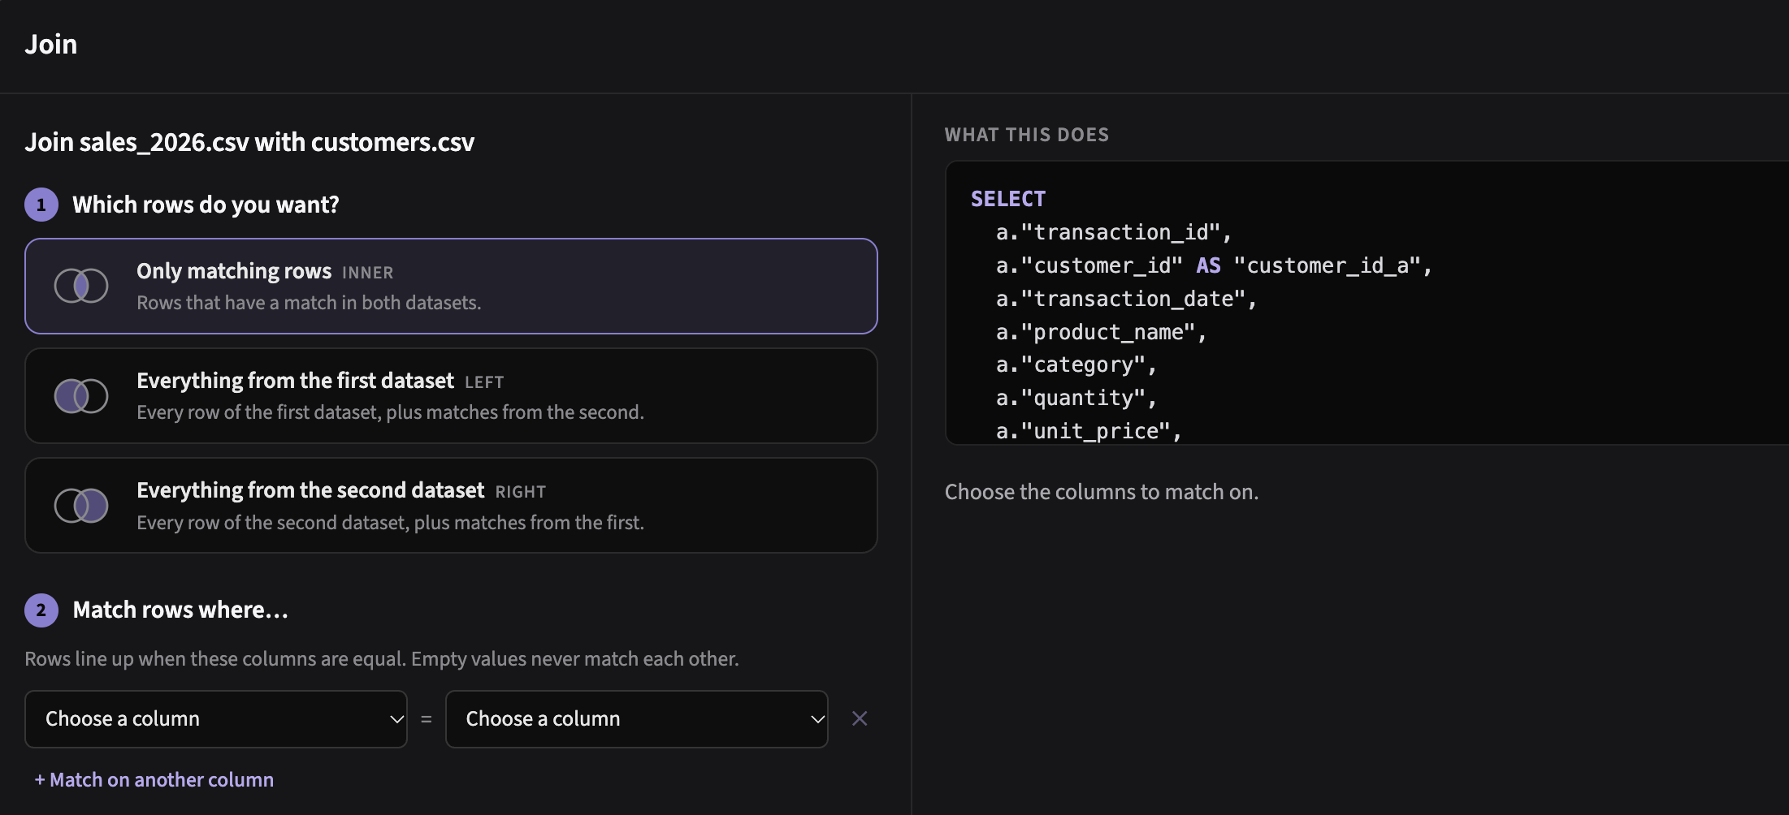Viewport: 1789px width, 815px height.
Task: Click the left join Venn diagram icon
Action: point(81,396)
